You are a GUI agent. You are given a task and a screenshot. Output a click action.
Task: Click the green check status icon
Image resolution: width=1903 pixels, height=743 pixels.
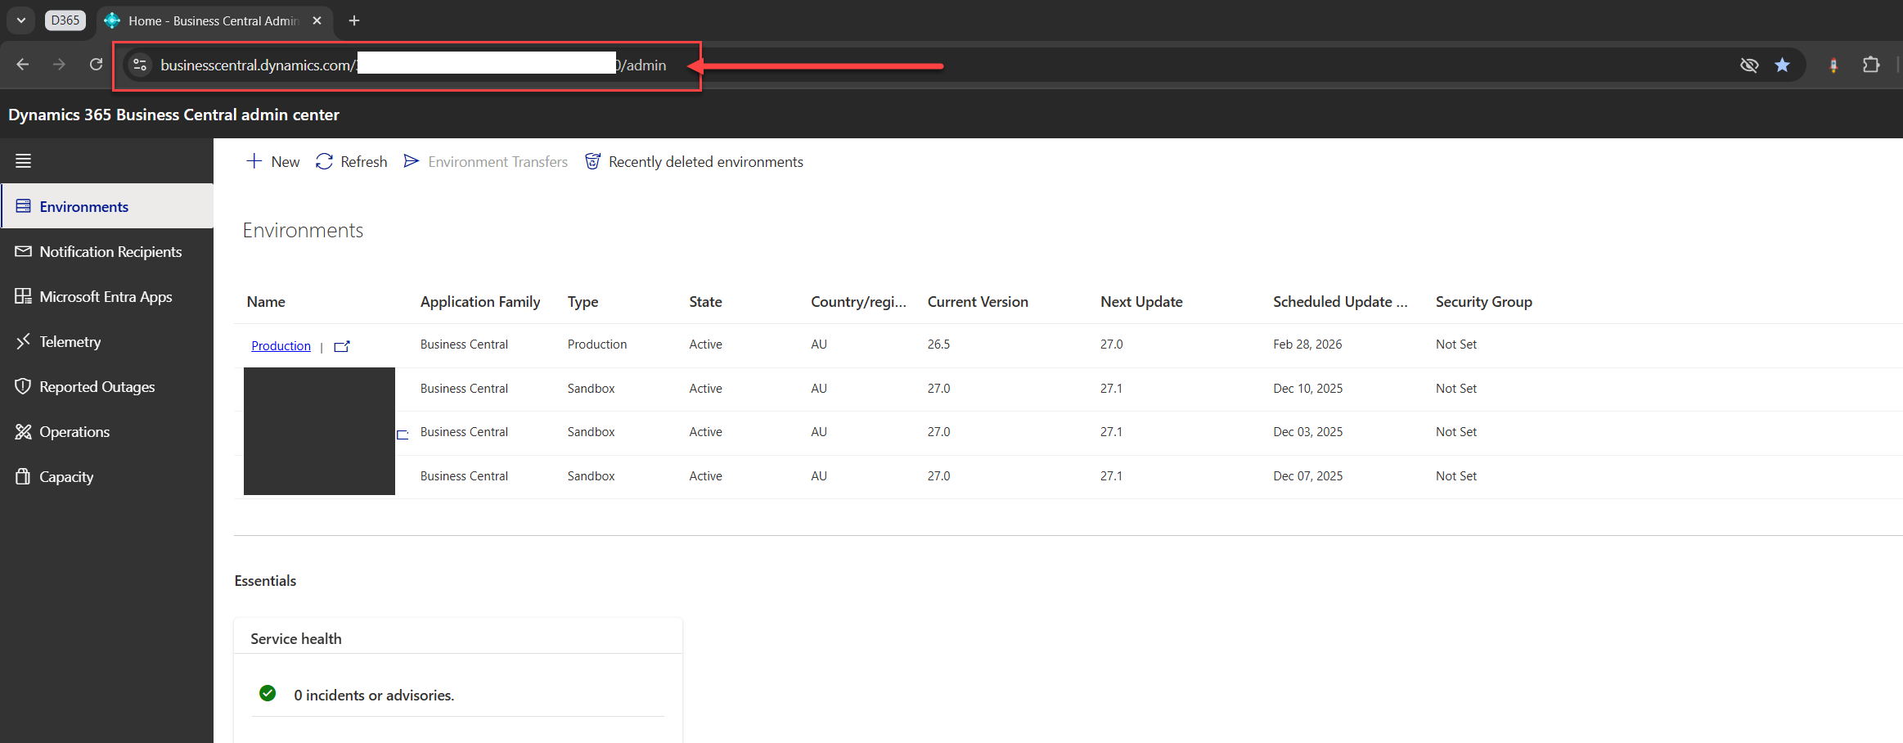pos(268,693)
